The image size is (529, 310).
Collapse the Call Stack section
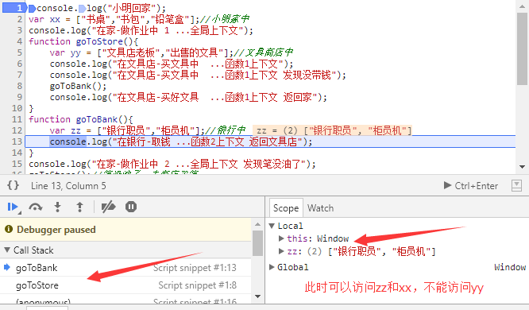point(7,250)
